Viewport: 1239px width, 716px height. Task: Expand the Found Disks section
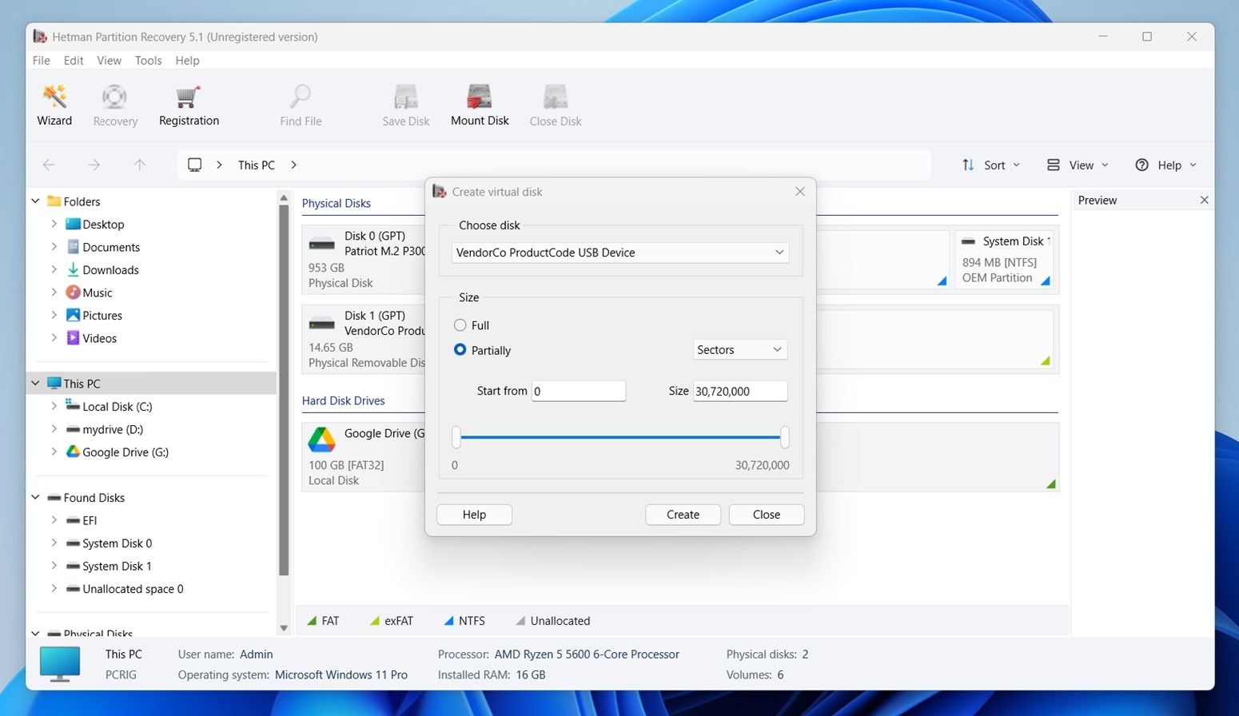coord(35,497)
